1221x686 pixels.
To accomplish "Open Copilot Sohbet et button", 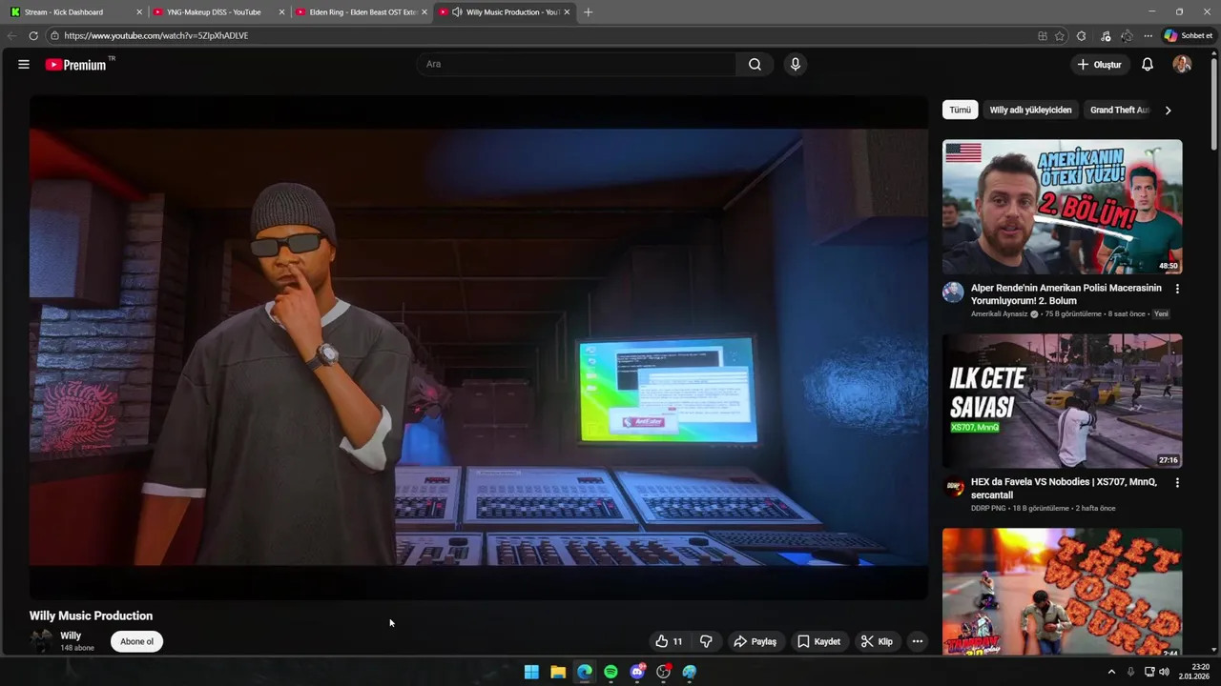I will coord(1188,36).
